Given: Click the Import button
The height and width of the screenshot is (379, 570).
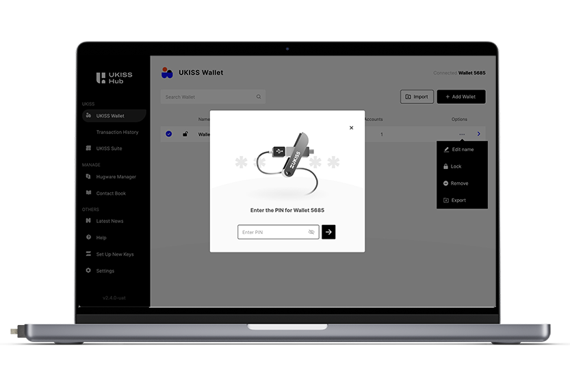Looking at the screenshot, I should click(417, 96).
